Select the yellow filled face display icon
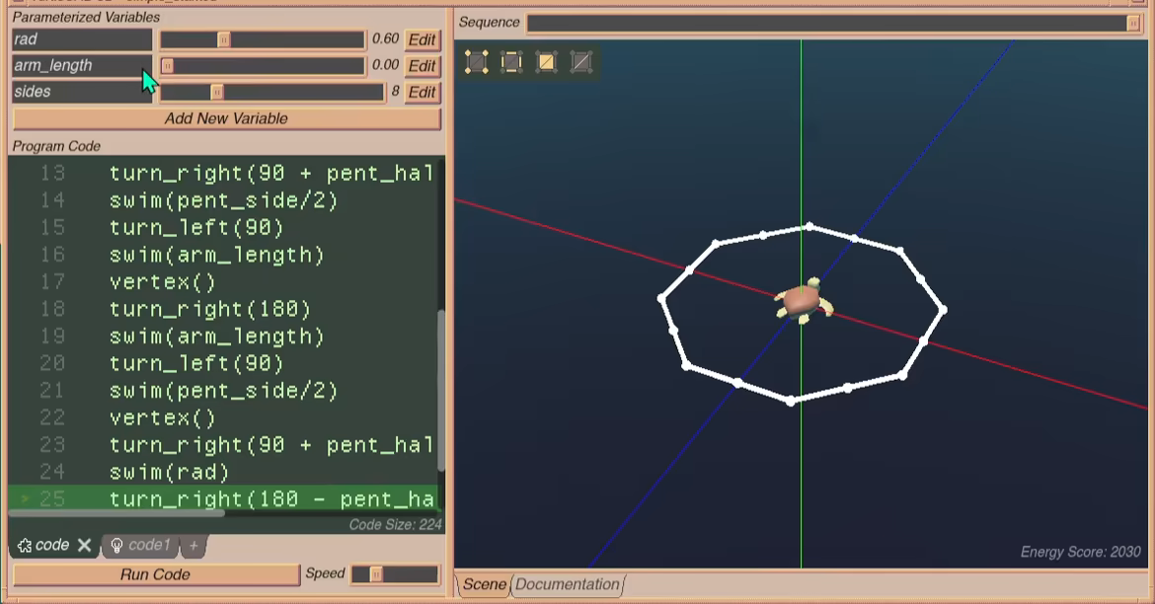This screenshot has height=604, width=1155. pos(547,62)
